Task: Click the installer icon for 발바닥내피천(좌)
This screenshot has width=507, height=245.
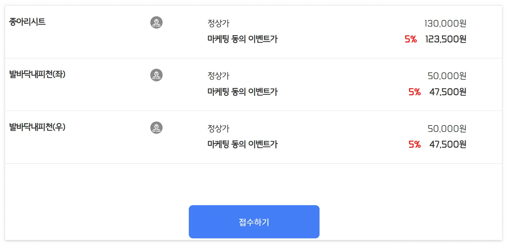Action: click(156, 75)
